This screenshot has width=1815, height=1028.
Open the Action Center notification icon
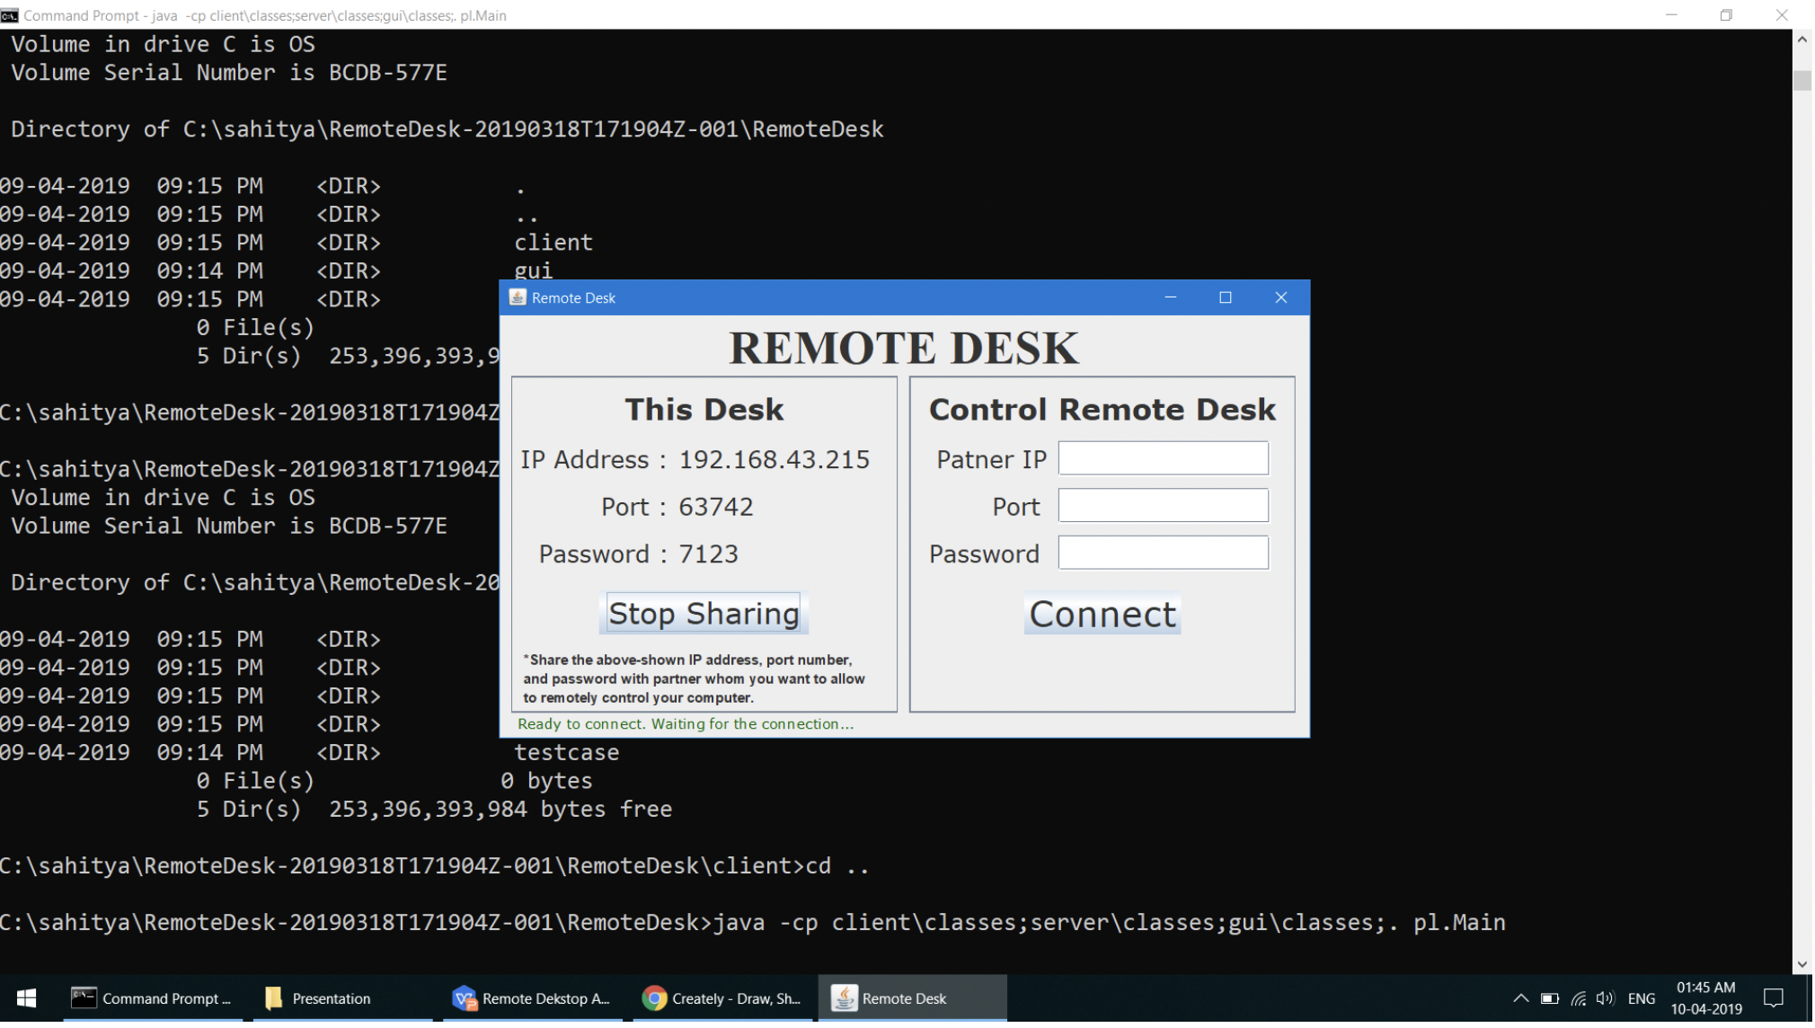pyautogui.click(x=1773, y=997)
